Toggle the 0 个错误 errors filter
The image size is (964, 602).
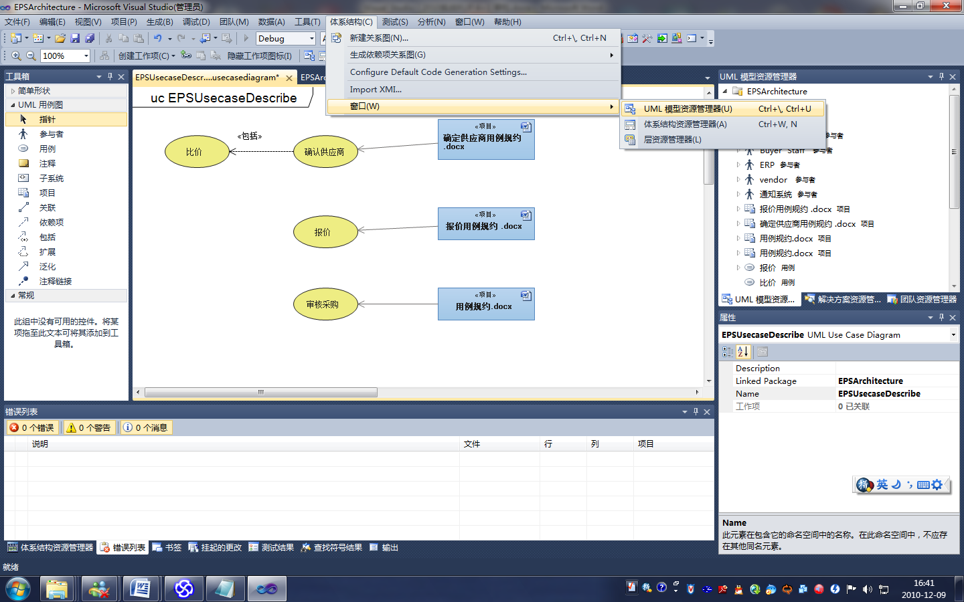click(31, 427)
